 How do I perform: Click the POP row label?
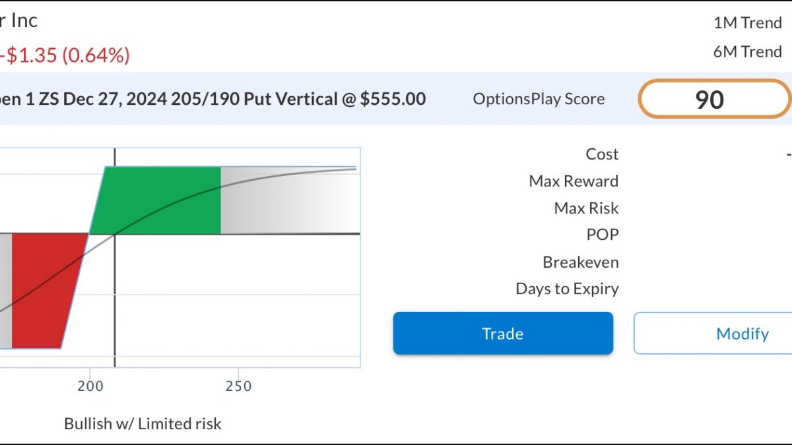tap(603, 235)
